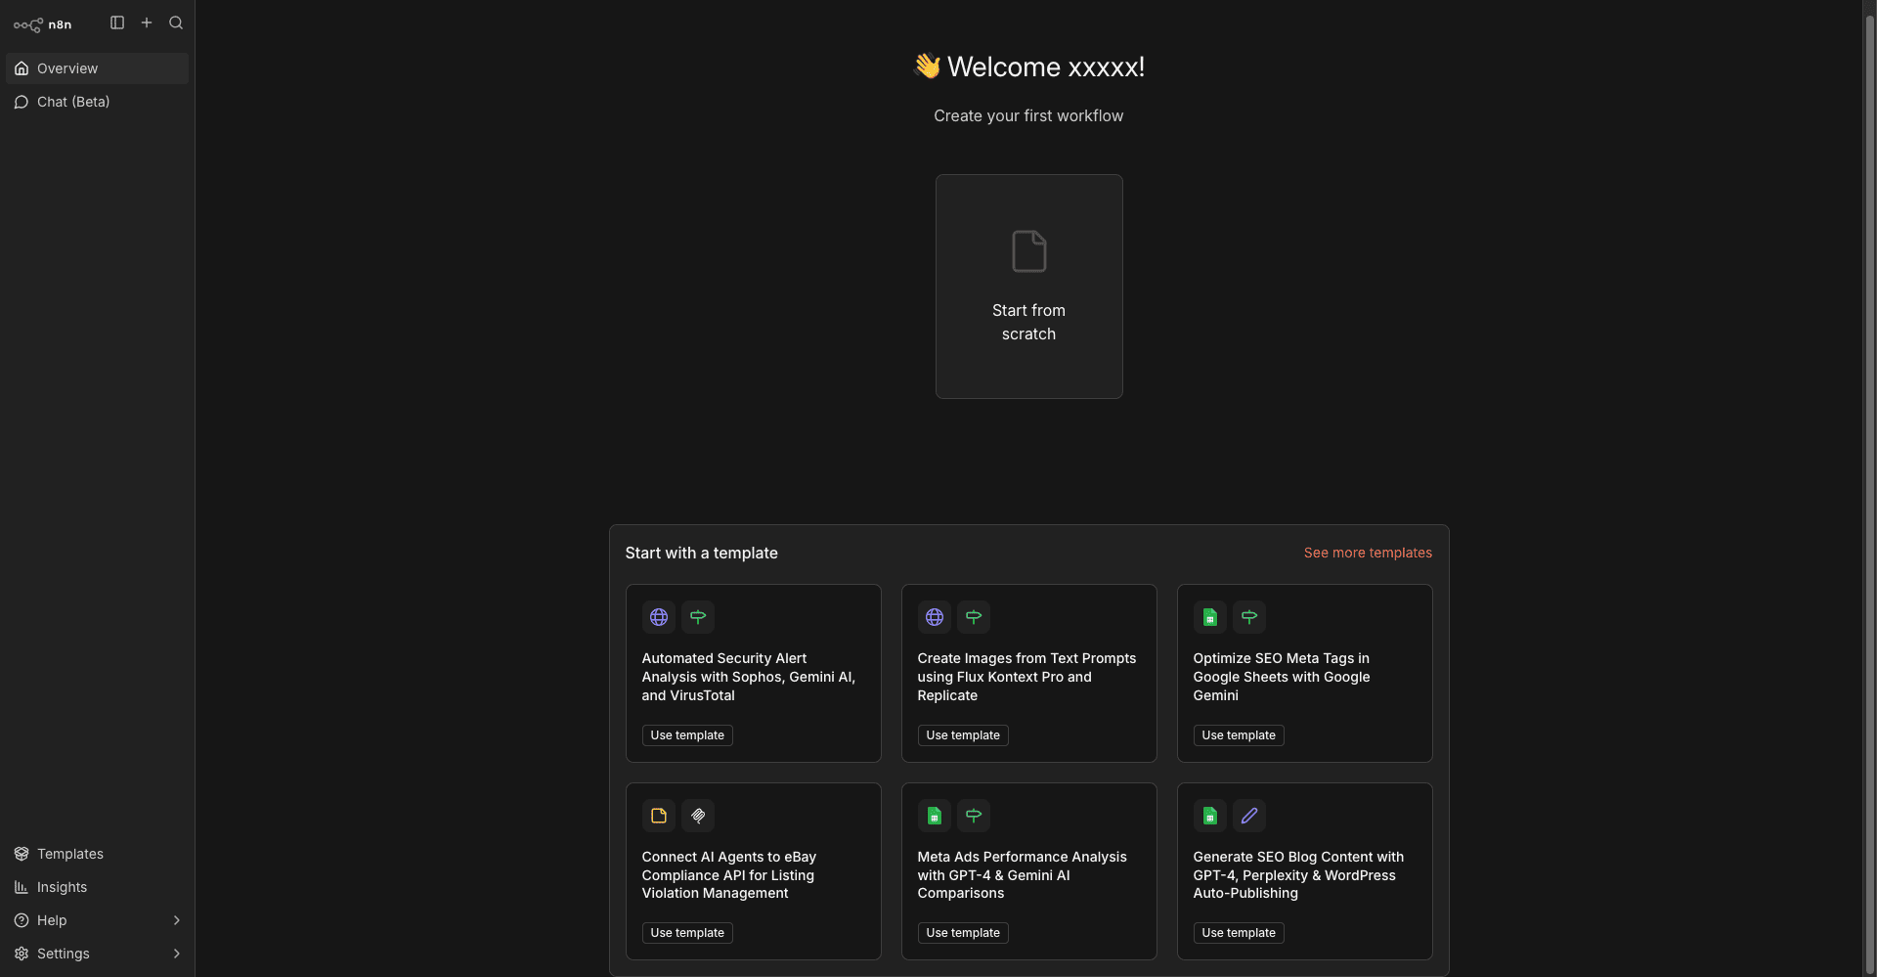This screenshot has width=1877, height=977.
Task: Use the Create Images from Text Prompts template
Action: 962,735
